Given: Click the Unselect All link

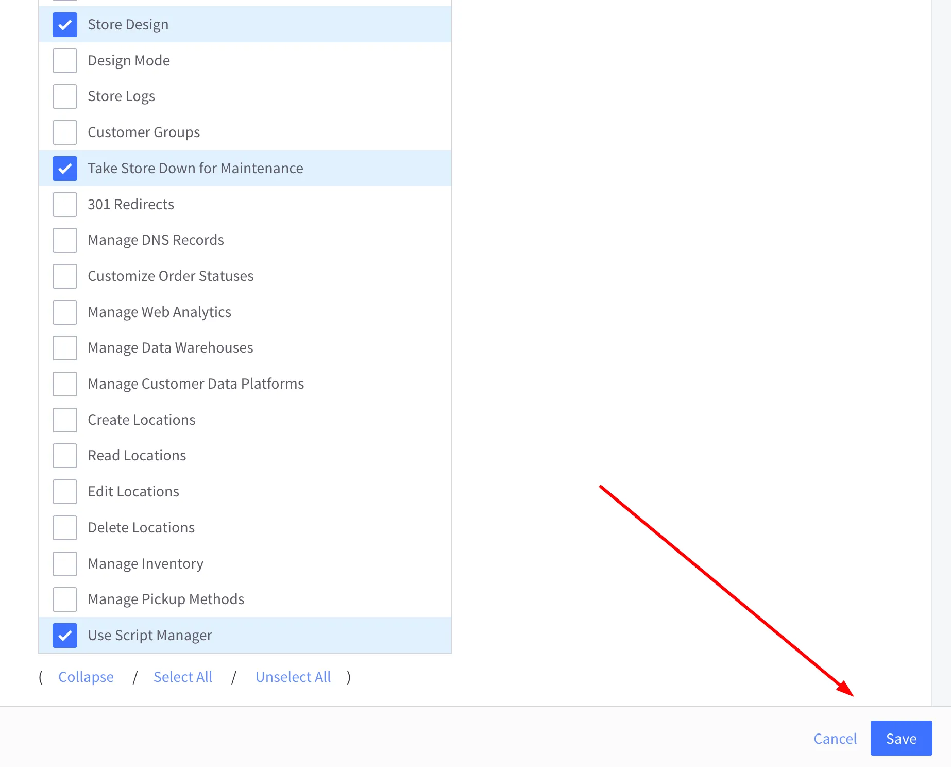Looking at the screenshot, I should click(x=293, y=677).
